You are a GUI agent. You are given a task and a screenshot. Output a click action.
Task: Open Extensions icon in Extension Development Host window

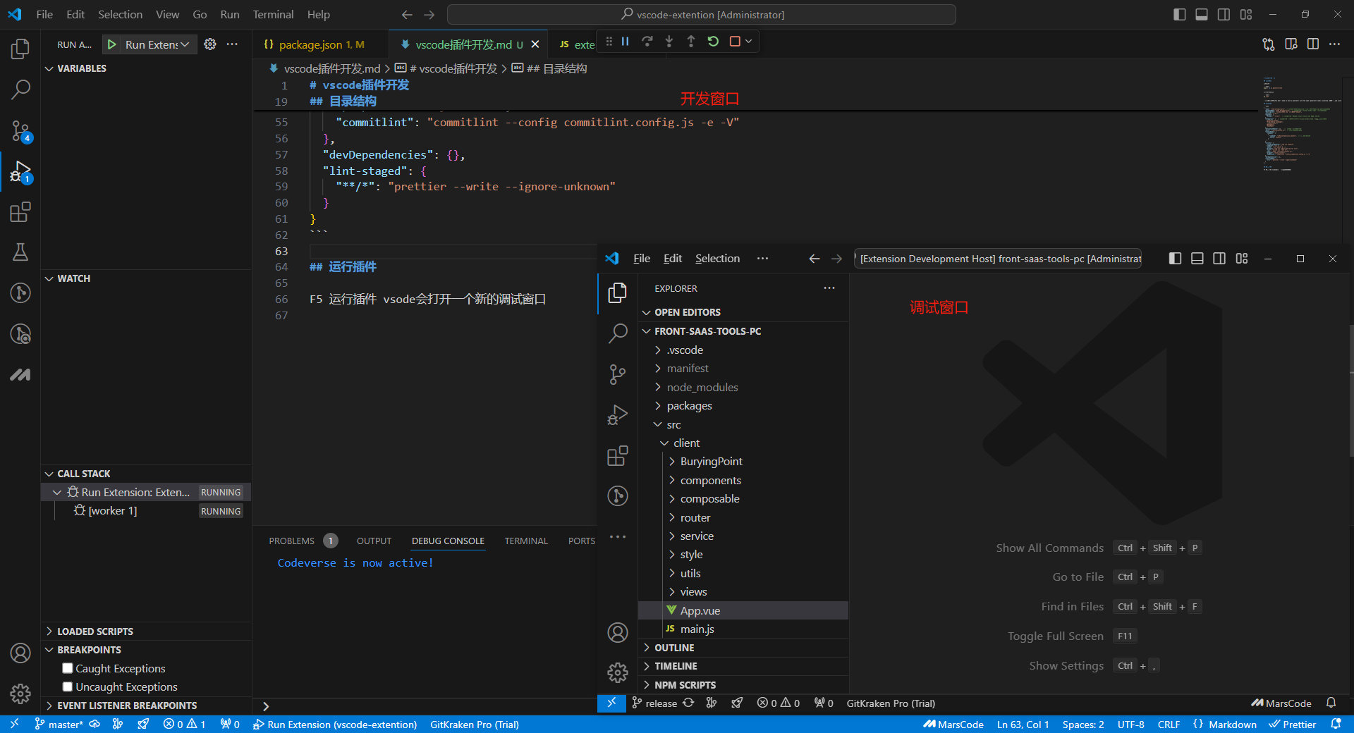click(x=618, y=456)
